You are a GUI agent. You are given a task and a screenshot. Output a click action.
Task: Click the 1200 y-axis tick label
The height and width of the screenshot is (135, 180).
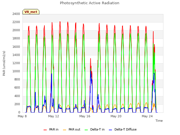coord(16,63)
